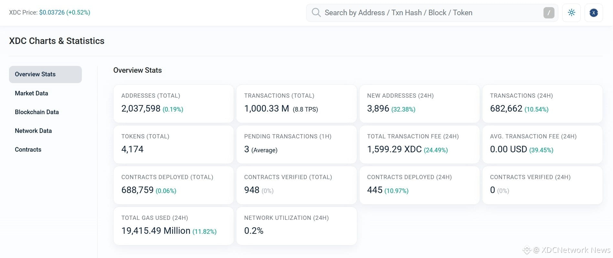Screen dimensions: 613x258
Task: Click the XDC price value $0.03726
Action: (x=52, y=13)
